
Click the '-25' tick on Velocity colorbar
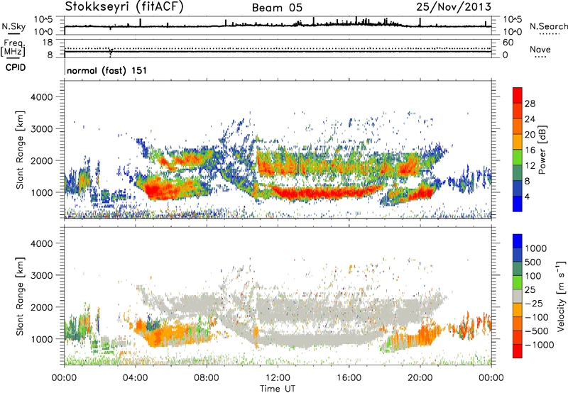click(533, 303)
